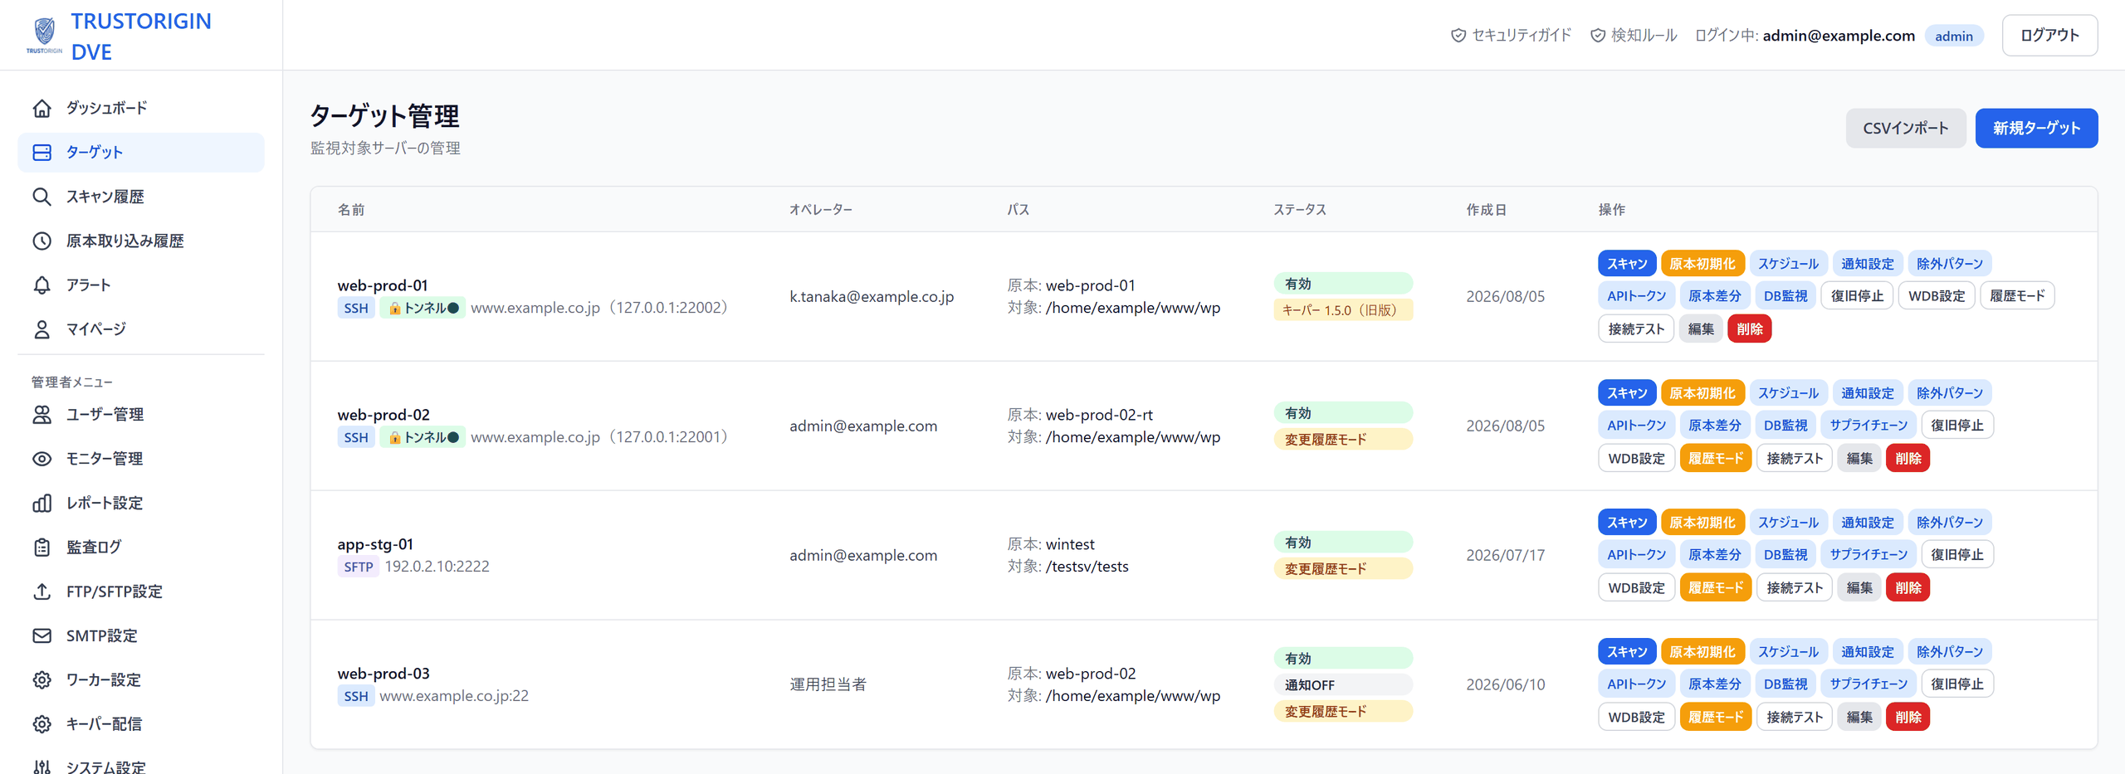This screenshot has width=2125, height=774.
Task: Click the ログアウト button
Action: (x=2049, y=36)
